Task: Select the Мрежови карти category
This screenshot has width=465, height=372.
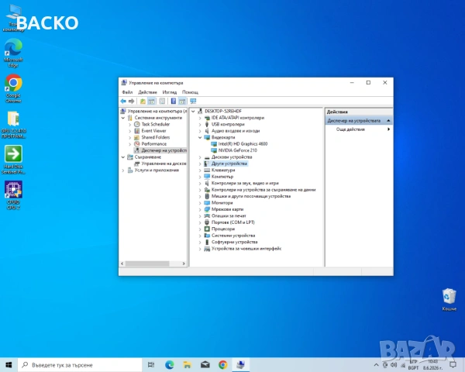Action: click(227, 209)
